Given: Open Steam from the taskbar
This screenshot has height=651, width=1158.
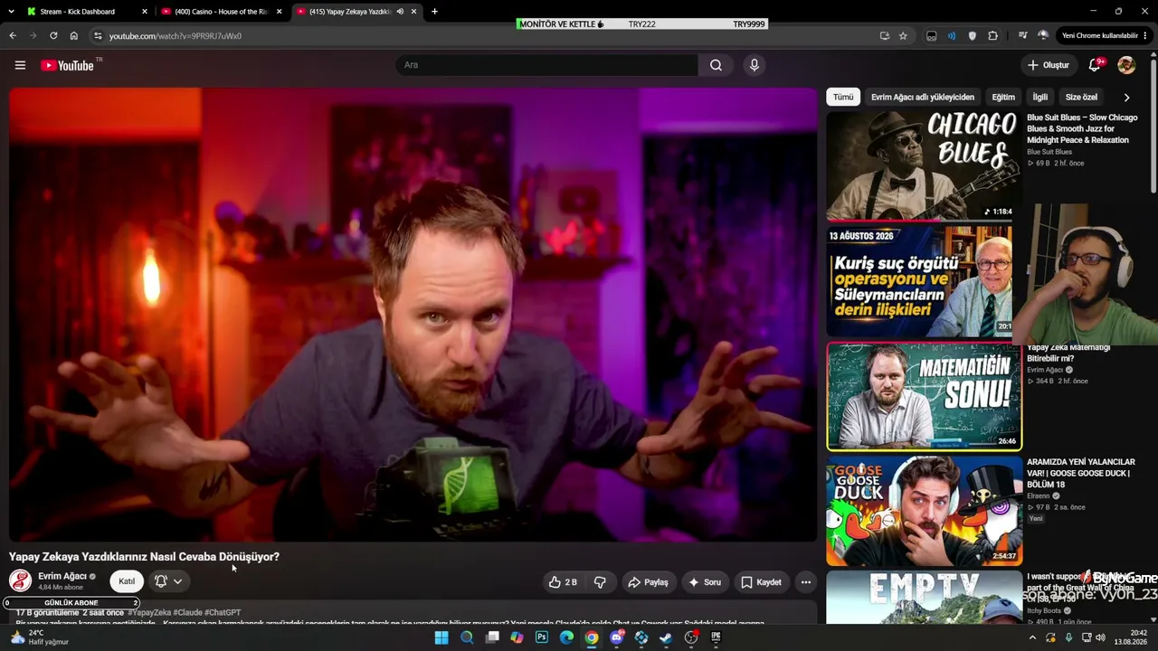Looking at the screenshot, I should coord(666,637).
